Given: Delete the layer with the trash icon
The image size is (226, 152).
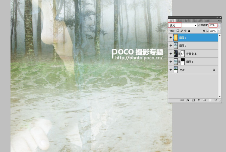Looking at the screenshot, I should [x=215, y=100].
